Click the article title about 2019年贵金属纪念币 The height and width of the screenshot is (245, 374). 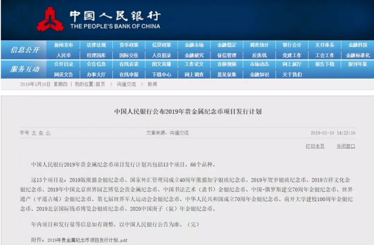click(x=188, y=112)
